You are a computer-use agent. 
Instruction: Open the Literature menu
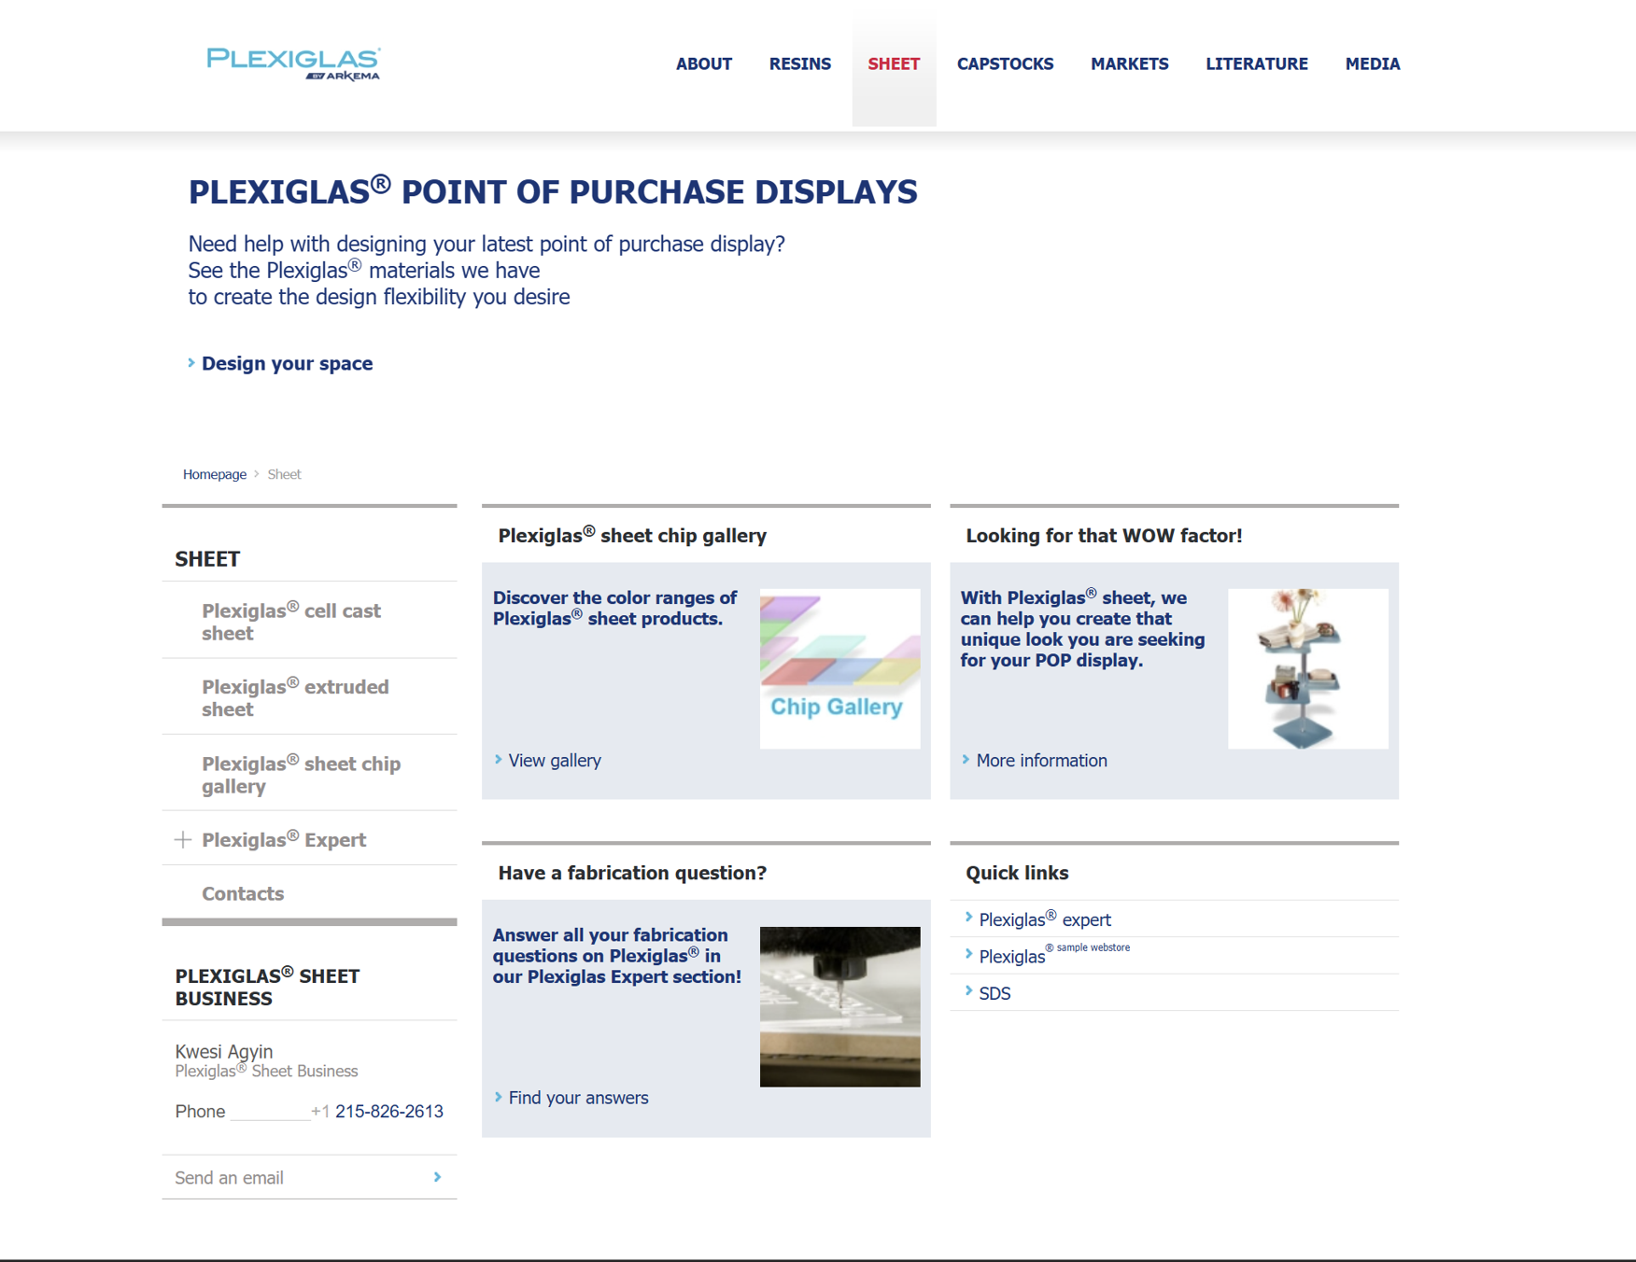[x=1256, y=63]
